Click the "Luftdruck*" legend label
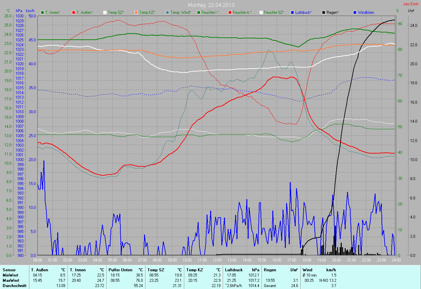This screenshot has width=421, height=289. click(x=304, y=12)
